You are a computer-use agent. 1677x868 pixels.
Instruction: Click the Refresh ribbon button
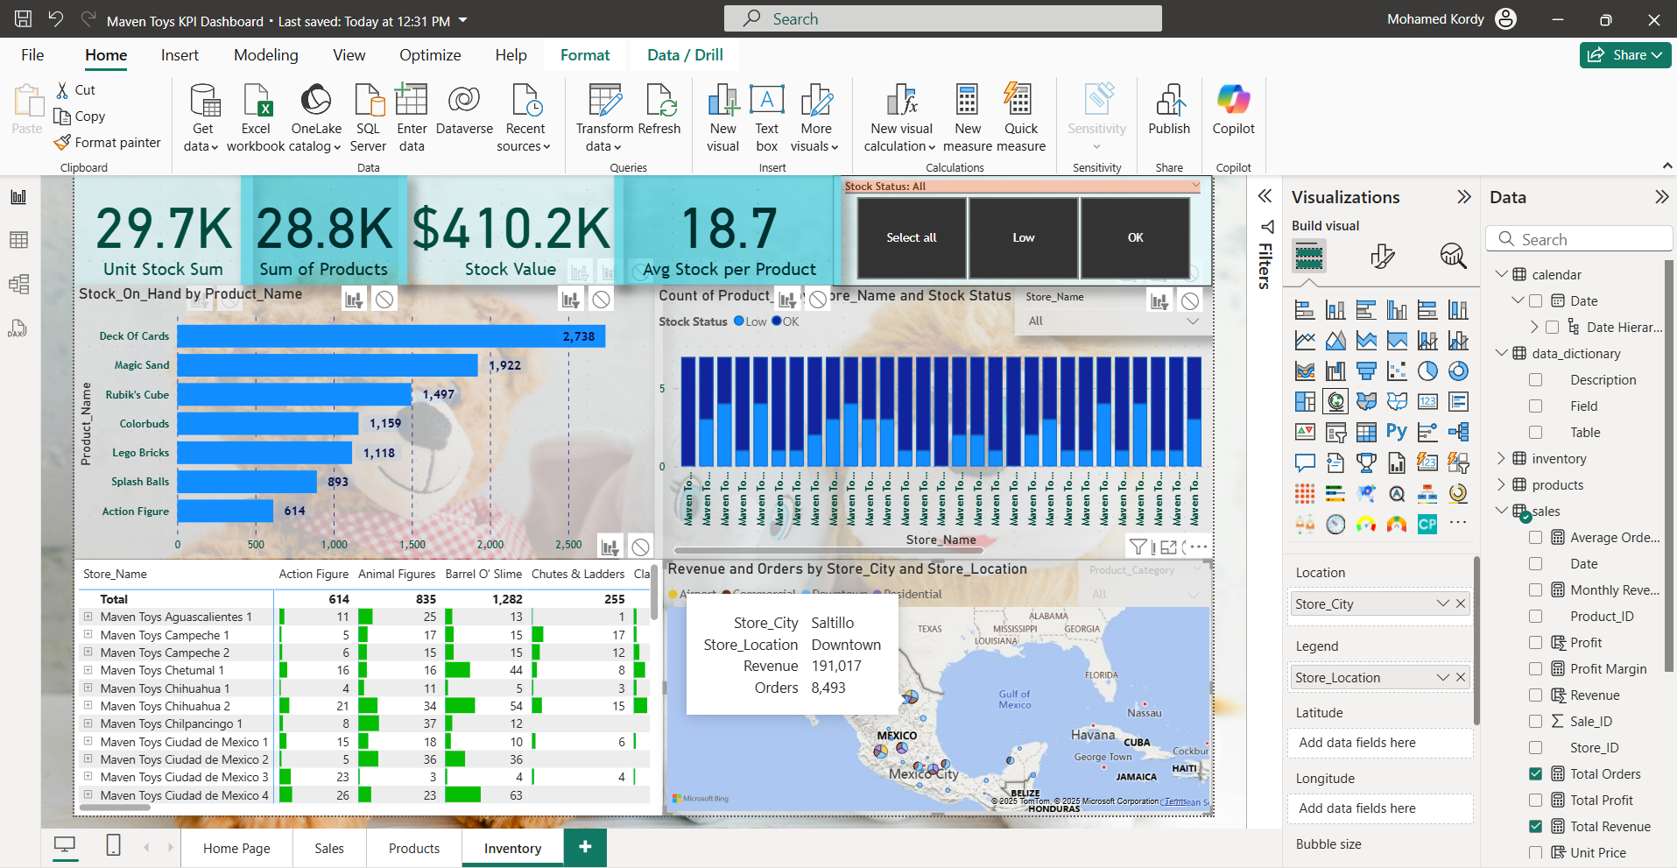click(659, 110)
